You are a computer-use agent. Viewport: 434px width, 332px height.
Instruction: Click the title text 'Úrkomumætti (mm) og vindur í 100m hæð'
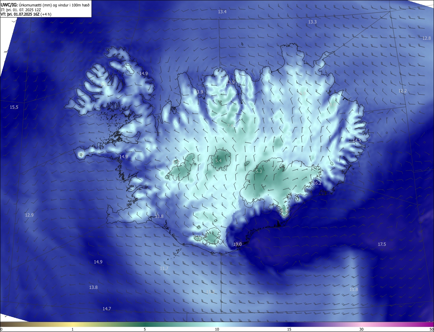54,5
